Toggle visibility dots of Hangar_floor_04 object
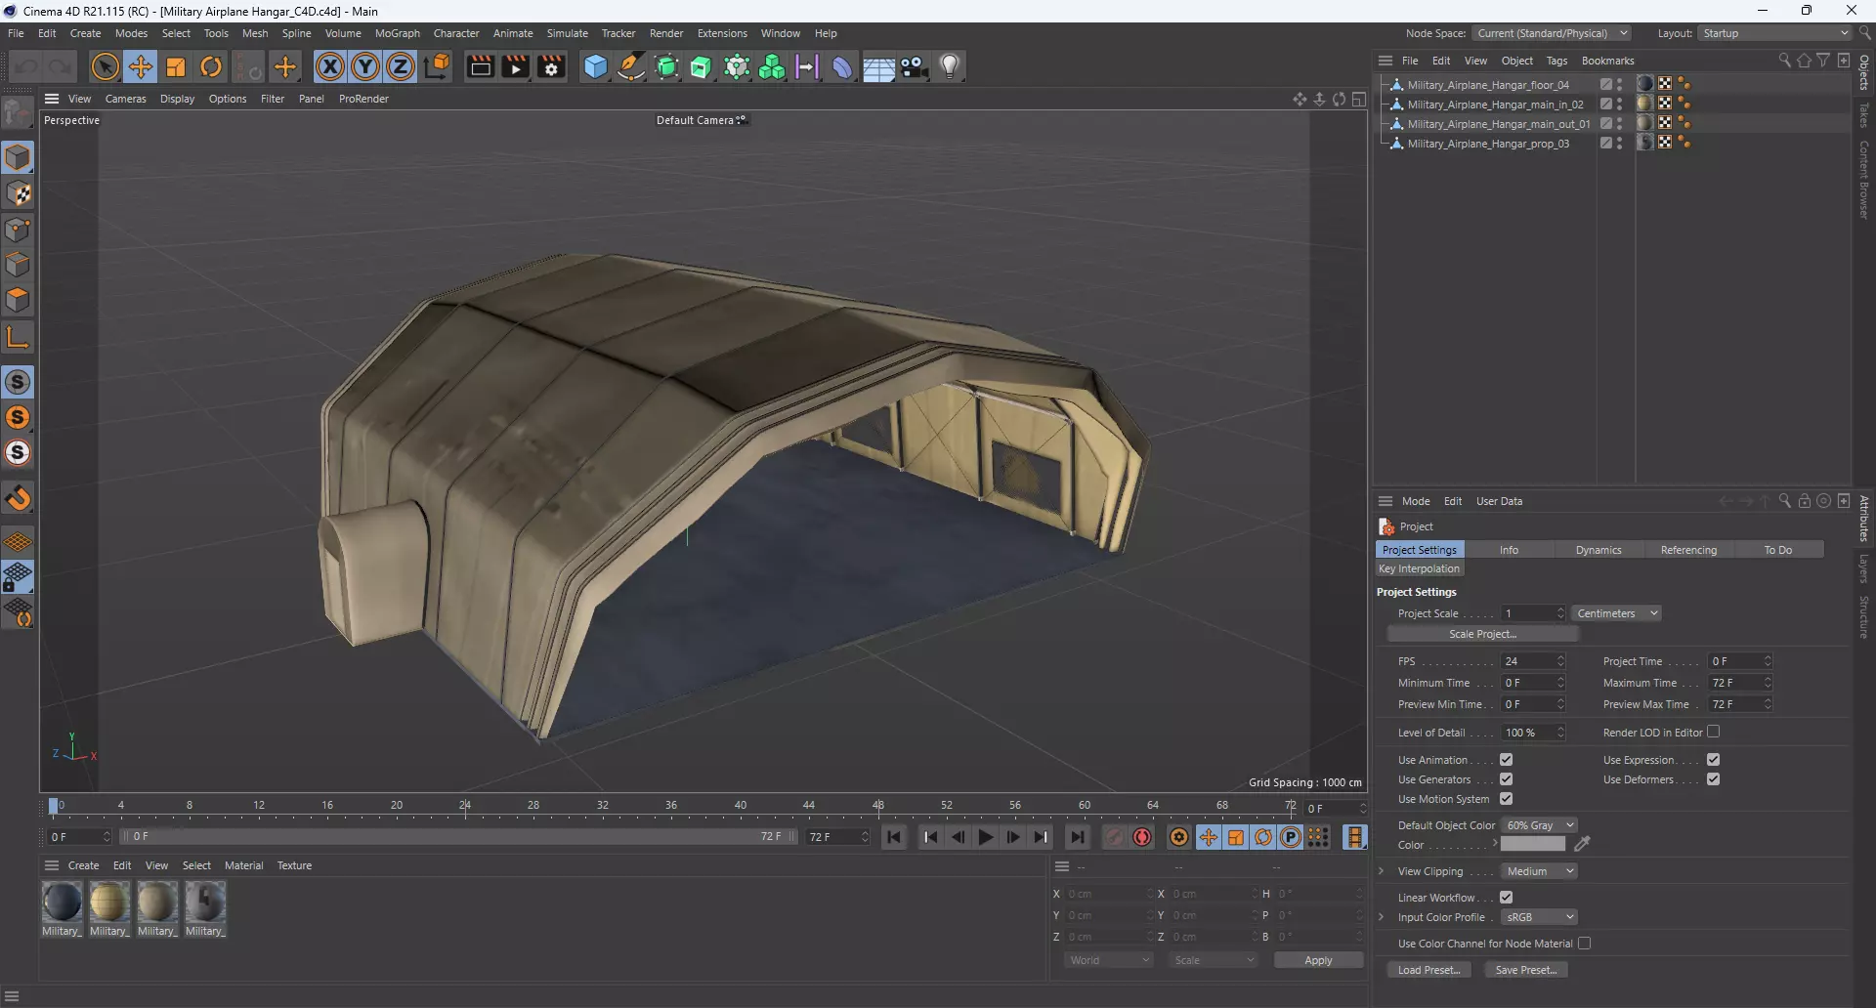This screenshot has height=1008, width=1876. coord(1619,85)
